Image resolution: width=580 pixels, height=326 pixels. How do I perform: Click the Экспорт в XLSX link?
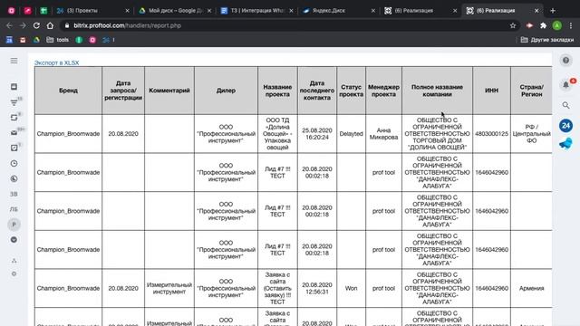[x=56, y=62]
